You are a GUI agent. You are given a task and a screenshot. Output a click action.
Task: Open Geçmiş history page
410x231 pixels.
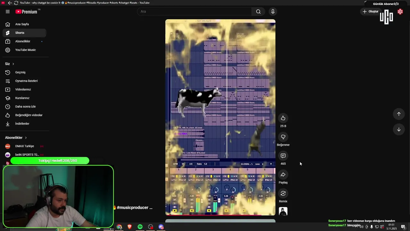(24, 73)
